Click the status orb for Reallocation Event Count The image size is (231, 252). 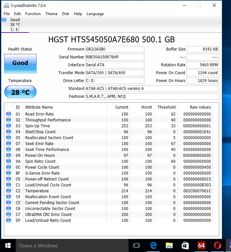click(x=9, y=197)
